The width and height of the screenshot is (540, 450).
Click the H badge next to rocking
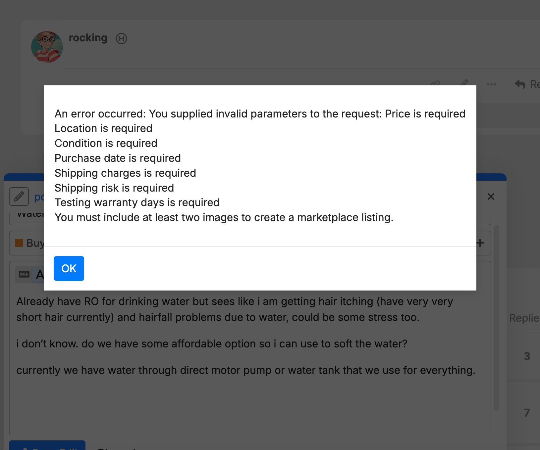point(121,39)
